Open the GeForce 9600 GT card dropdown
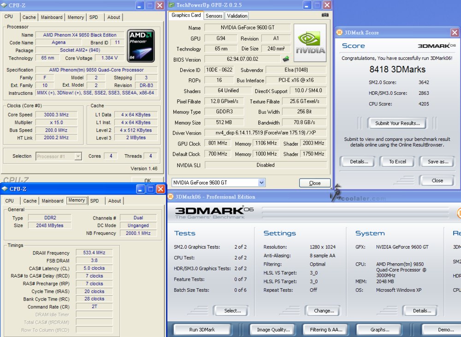The image size is (461, 337). tap(261, 183)
